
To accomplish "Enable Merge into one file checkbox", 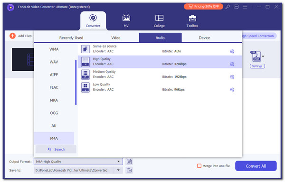I will coord(199,166).
